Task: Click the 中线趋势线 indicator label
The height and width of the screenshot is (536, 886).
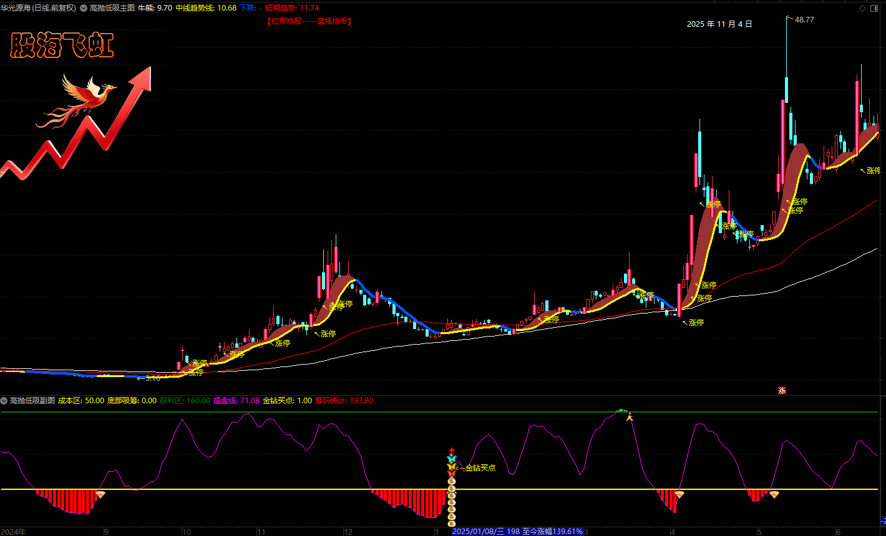Action: point(195,8)
